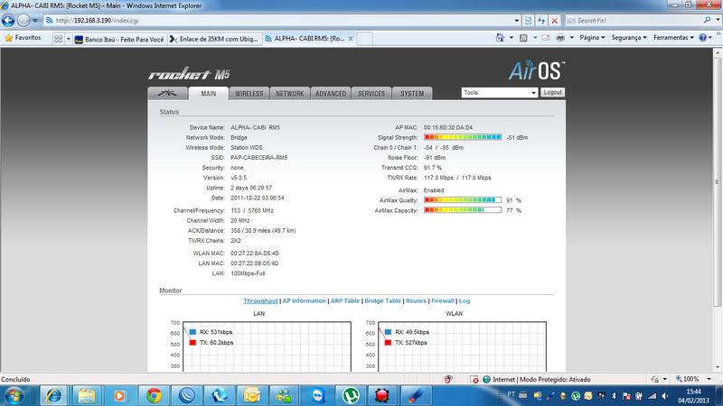Click the search magnifier icon
This screenshot has width=723, height=406.
(x=708, y=20)
